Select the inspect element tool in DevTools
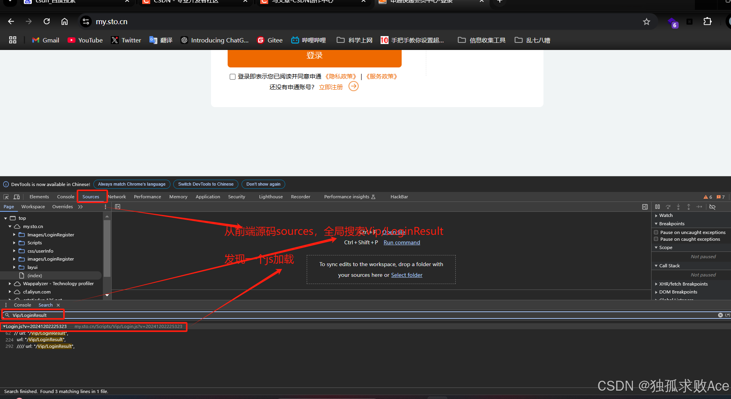This screenshot has width=731, height=399. pyautogui.click(x=6, y=197)
